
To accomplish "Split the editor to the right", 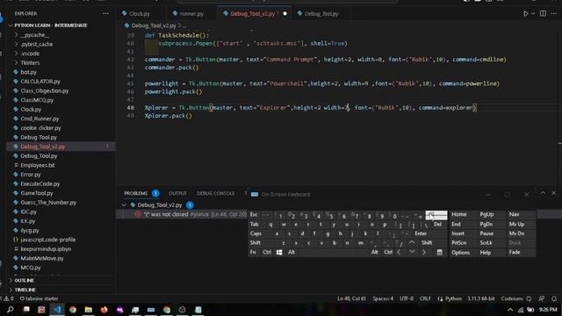I will pyautogui.click(x=543, y=14).
